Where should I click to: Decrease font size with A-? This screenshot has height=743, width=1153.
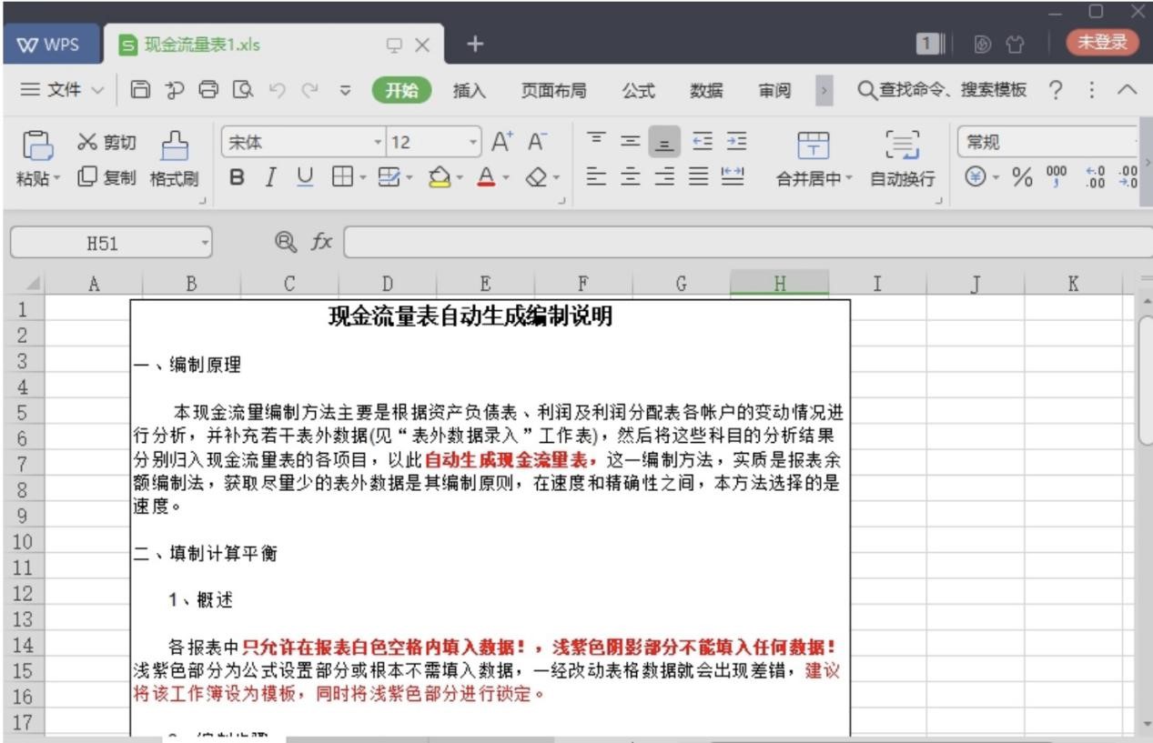538,143
